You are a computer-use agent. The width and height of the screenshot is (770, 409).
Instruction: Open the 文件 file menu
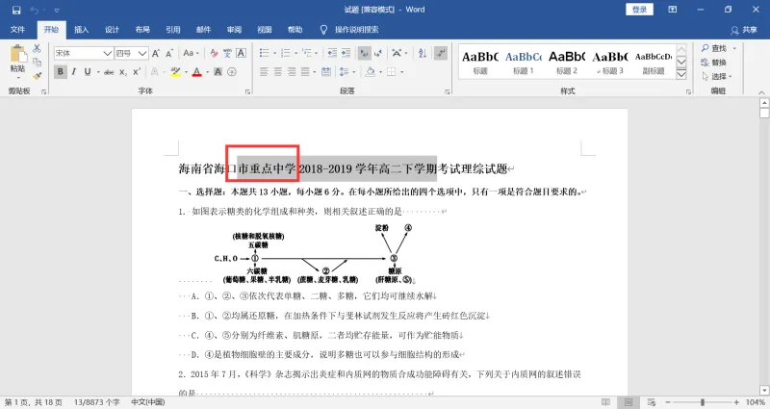point(17,30)
